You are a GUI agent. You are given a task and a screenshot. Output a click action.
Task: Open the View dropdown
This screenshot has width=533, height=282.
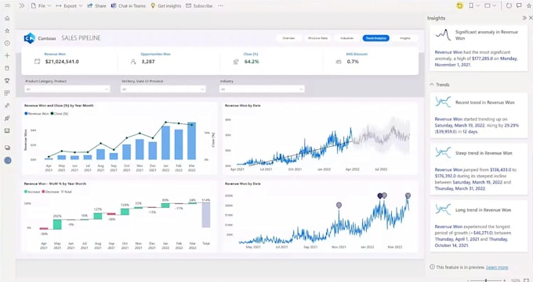click(490, 5)
